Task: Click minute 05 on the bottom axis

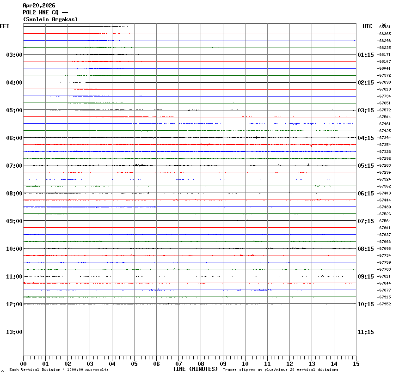Action: pyautogui.click(x=134, y=364)
